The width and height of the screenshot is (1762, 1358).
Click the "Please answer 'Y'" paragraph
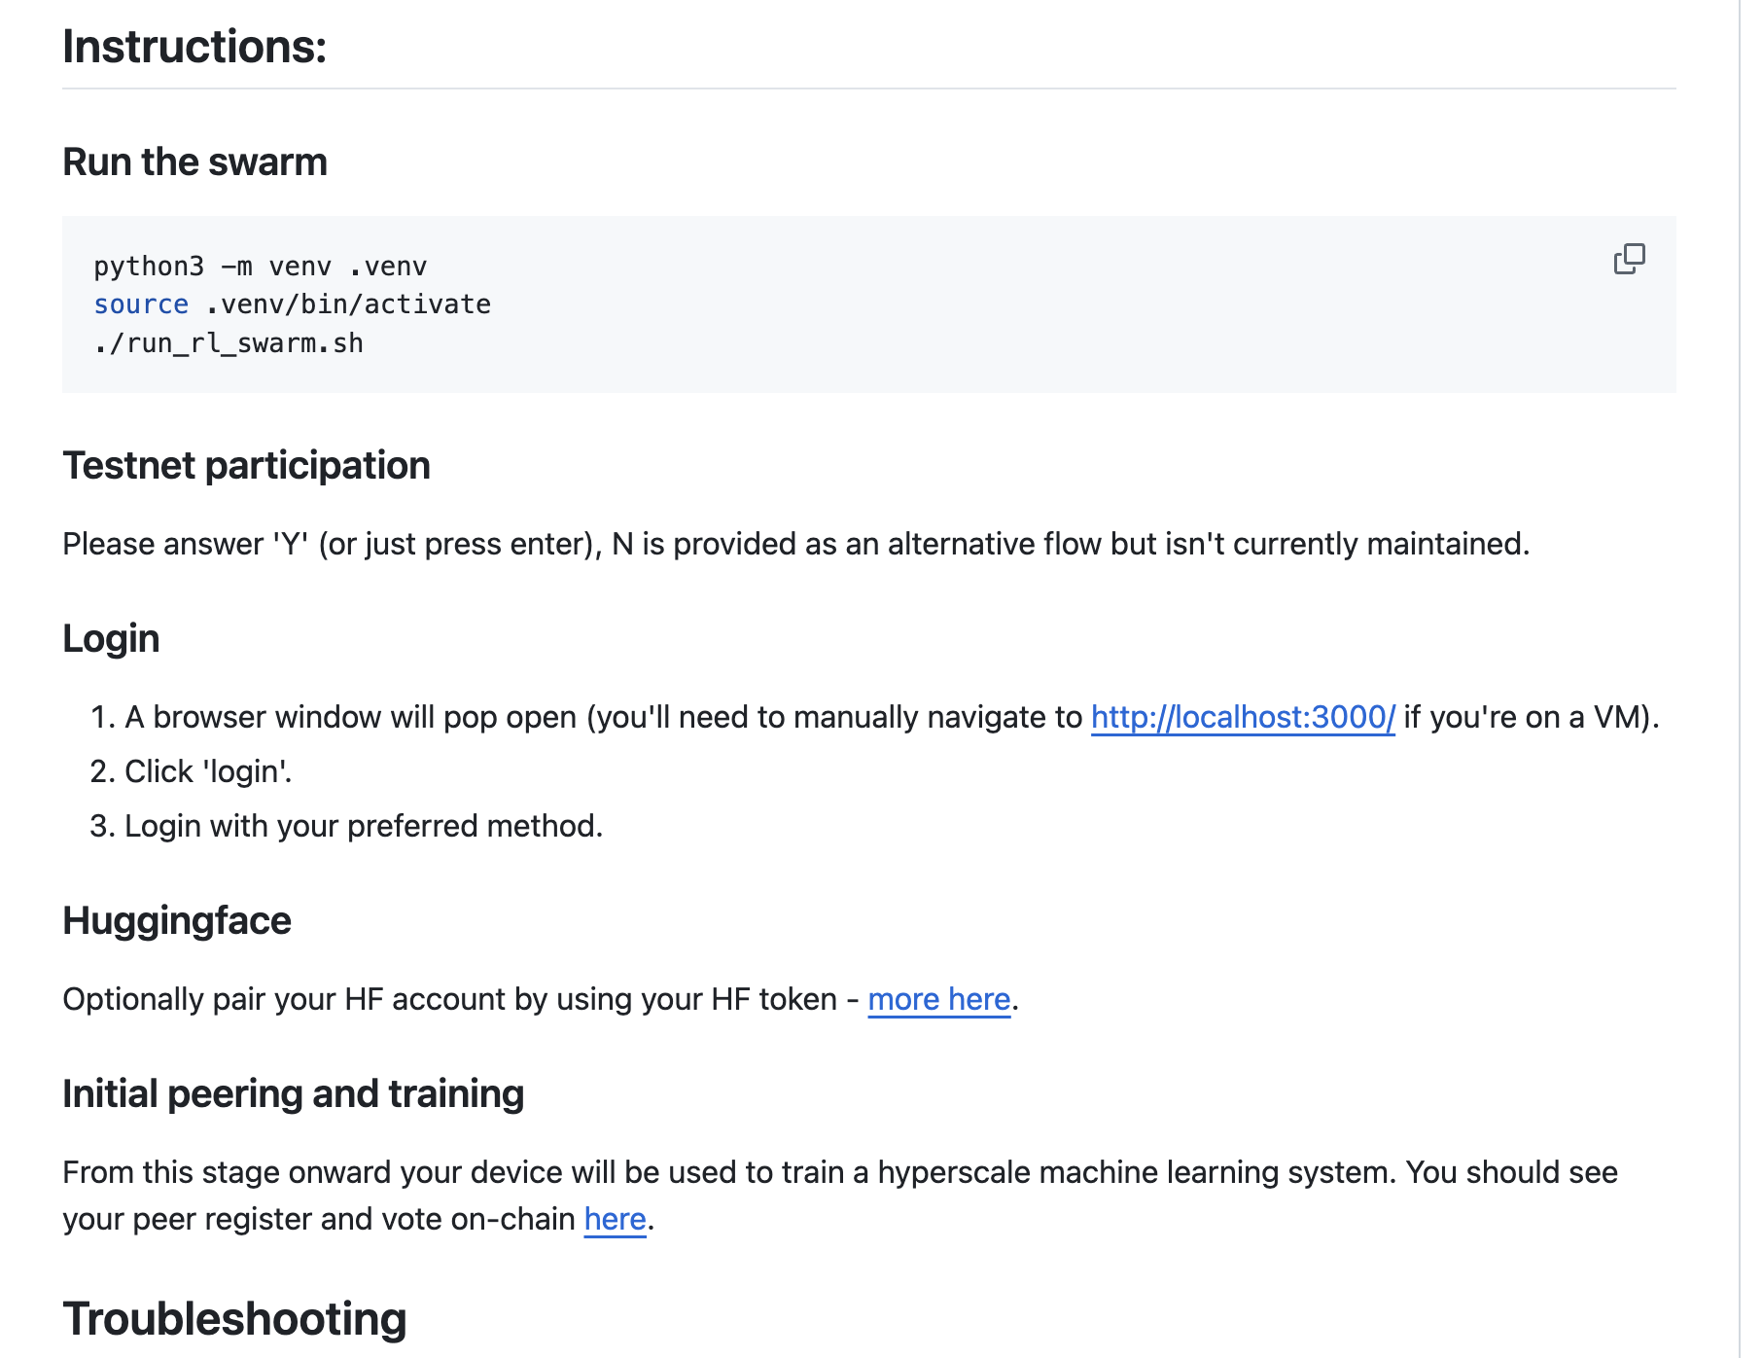click(795, 545)
